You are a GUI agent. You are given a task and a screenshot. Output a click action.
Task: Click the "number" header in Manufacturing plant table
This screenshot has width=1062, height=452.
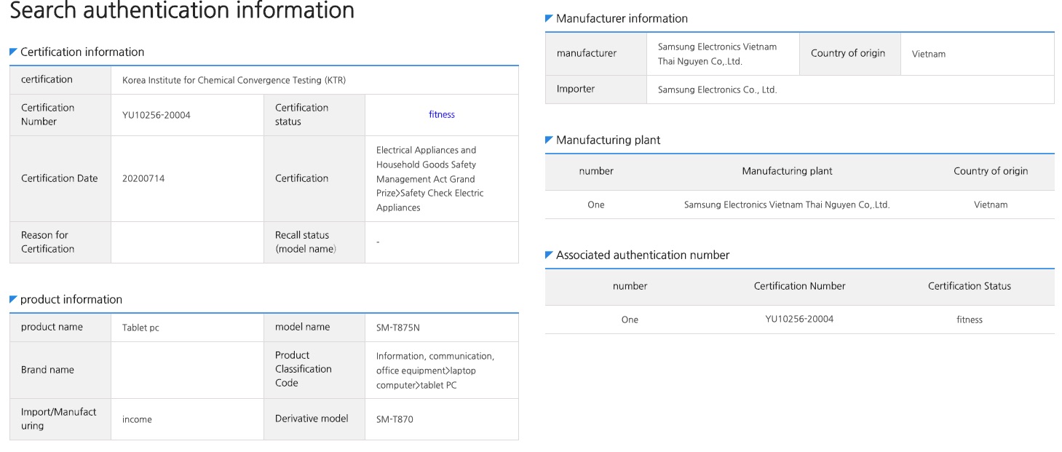pyautogui.click(x=596, y=171)
